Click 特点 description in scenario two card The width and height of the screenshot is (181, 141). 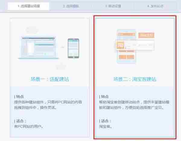[135, 102]
